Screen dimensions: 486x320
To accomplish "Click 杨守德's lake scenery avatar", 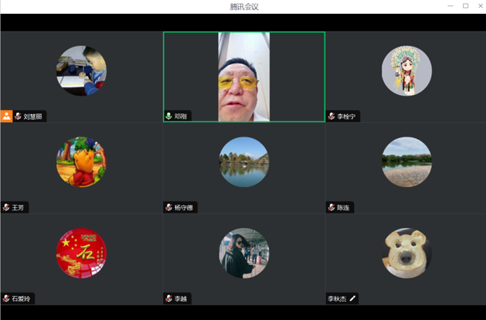I will click(244, 162).
